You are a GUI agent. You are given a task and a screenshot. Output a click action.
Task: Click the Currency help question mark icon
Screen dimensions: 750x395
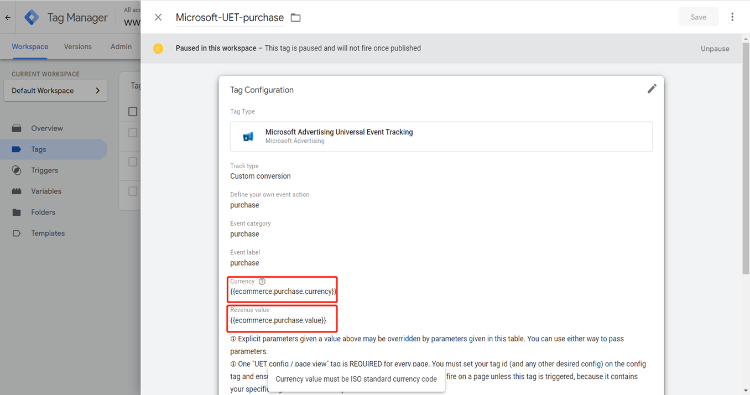point(262,282)
